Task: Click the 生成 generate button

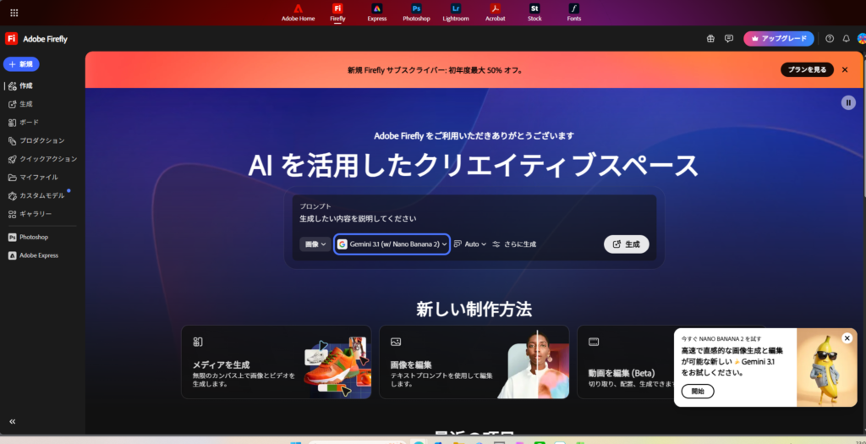Action: (x=627, y=244)
